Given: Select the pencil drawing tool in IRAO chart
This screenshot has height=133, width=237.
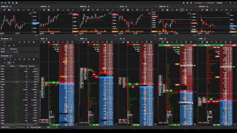Looking at the screenshot, I should coord(191,10).
